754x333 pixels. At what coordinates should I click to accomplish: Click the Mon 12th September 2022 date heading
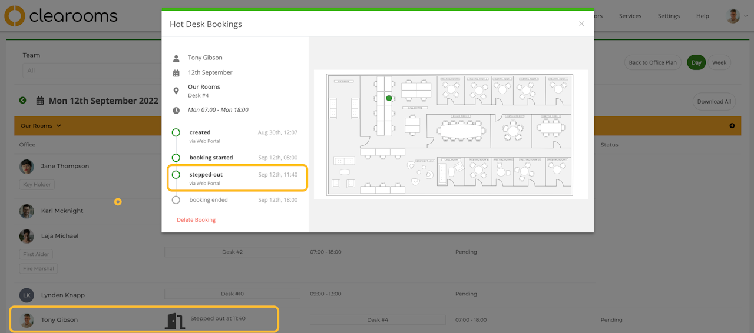(104, 101)
